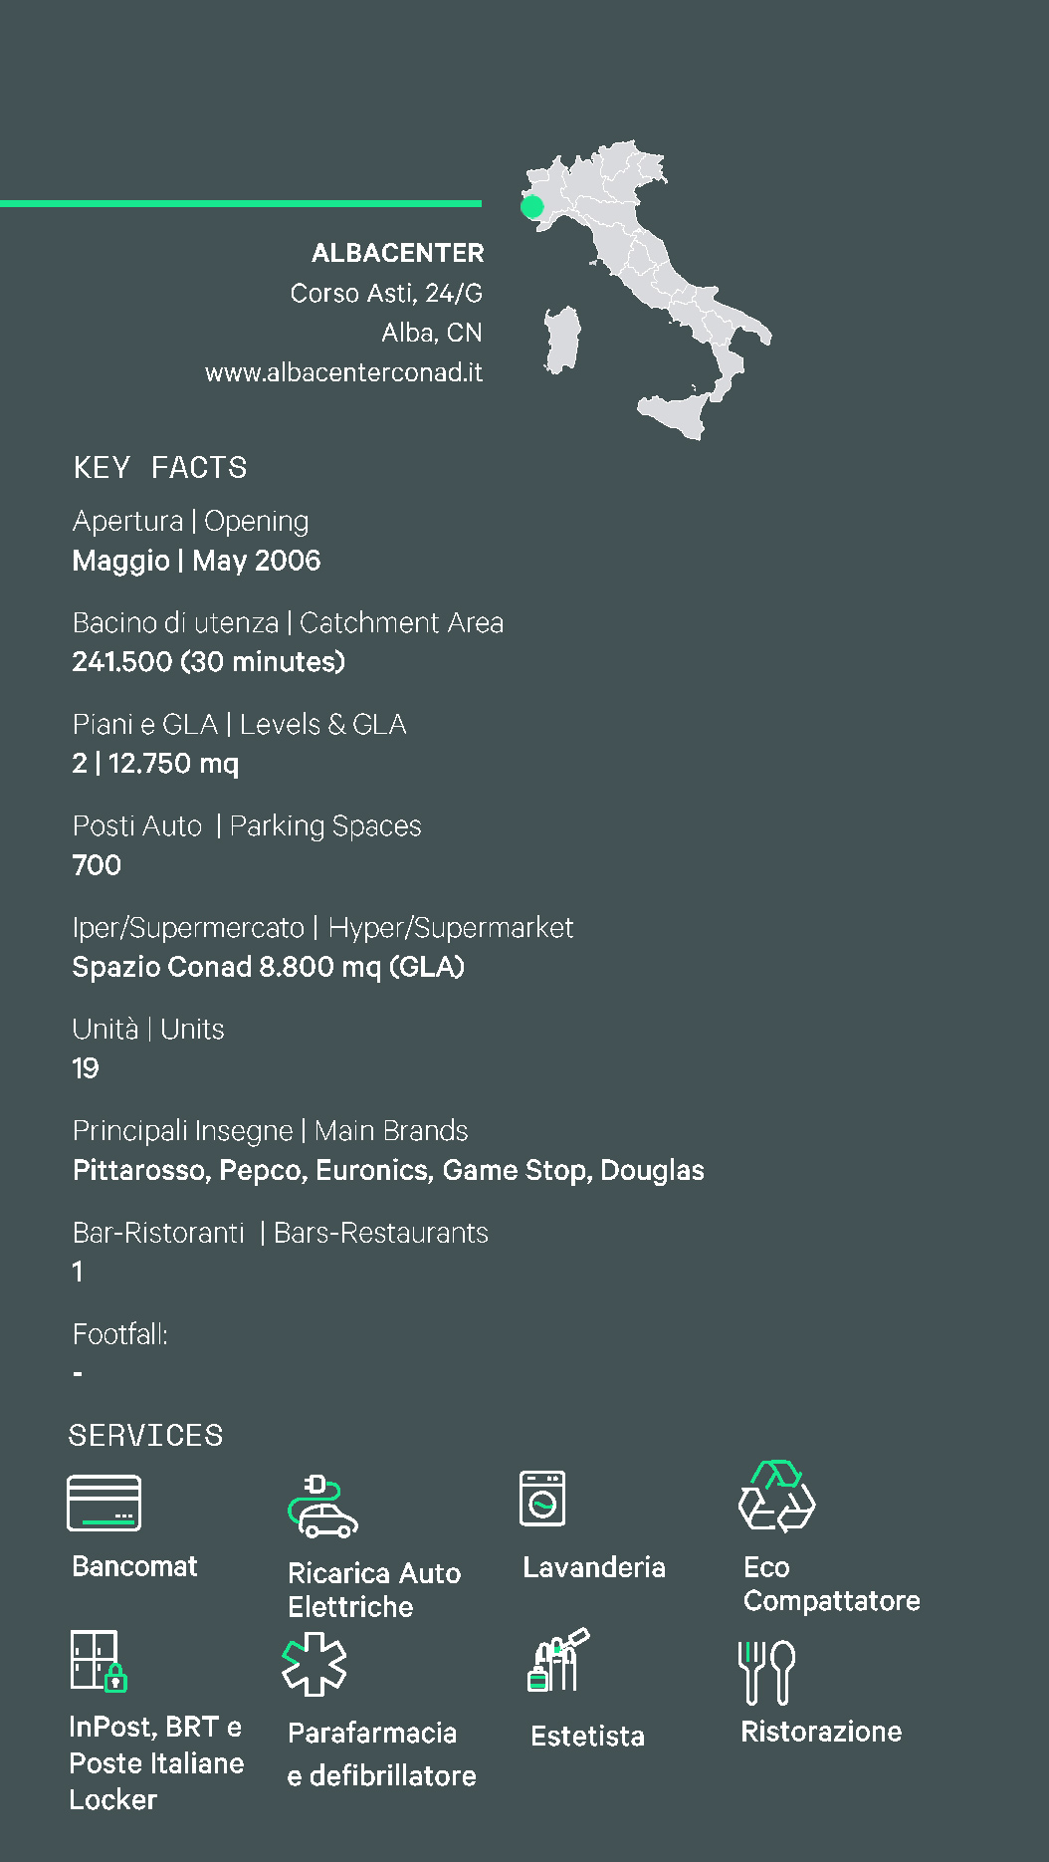
Task: Click the parcel locker icon
Action: click(x=99, y=1661)
